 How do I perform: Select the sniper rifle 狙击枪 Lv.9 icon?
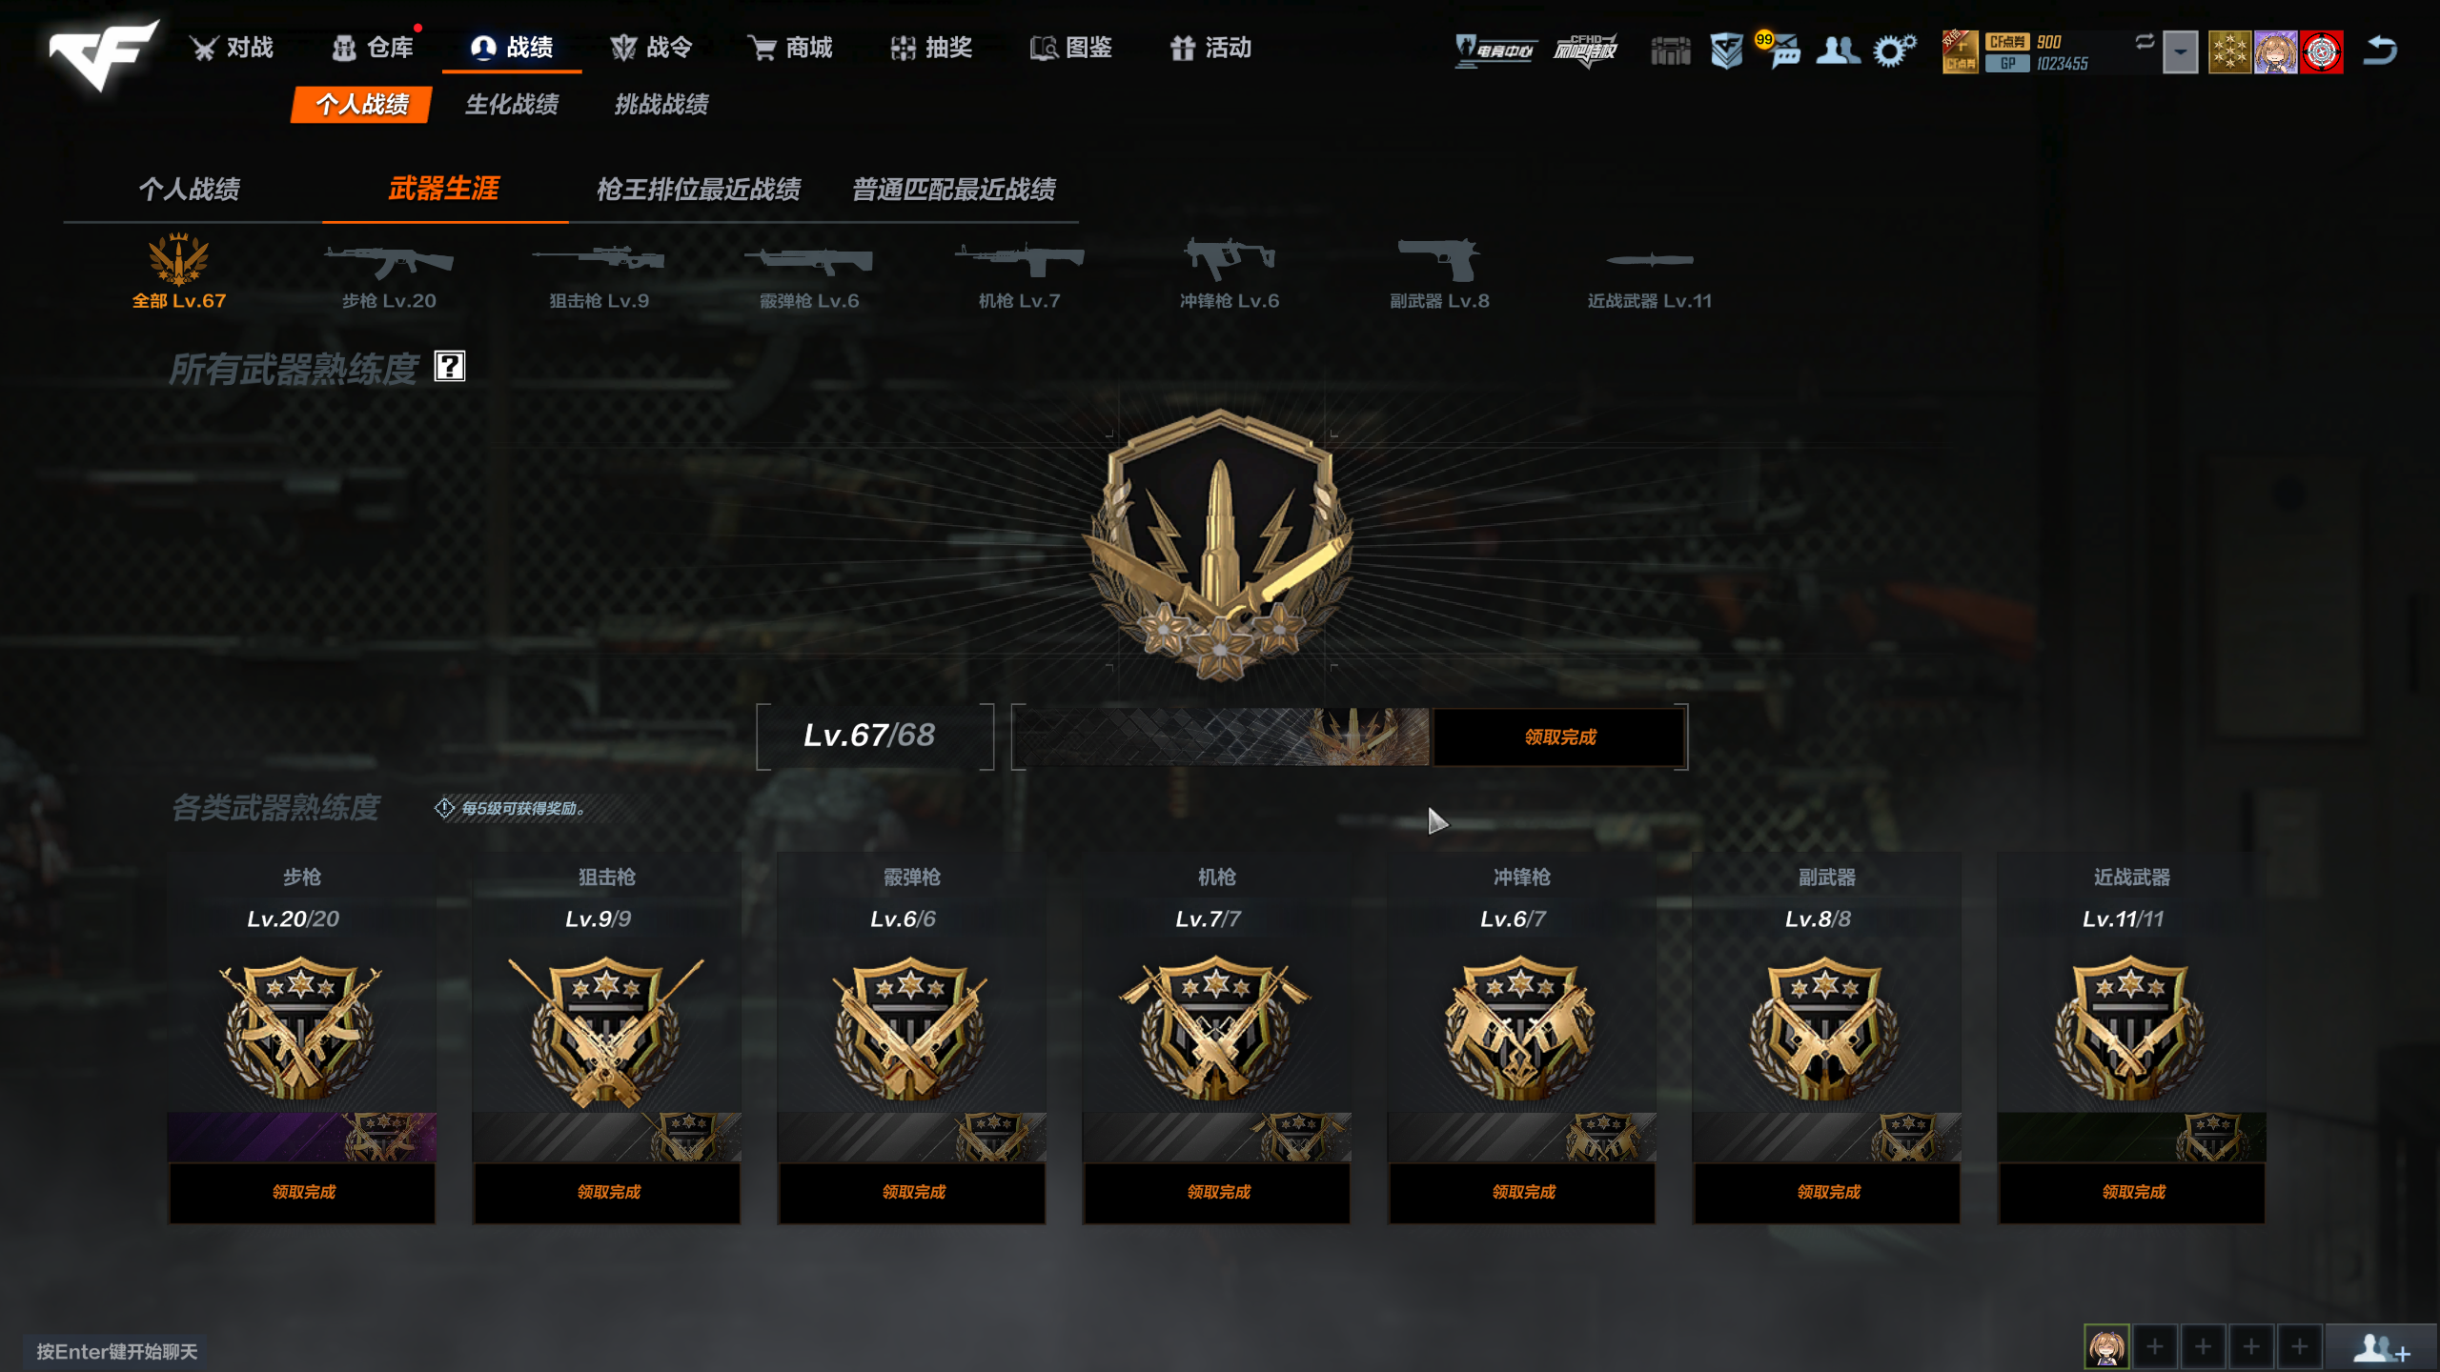click(x=599, y=272)
